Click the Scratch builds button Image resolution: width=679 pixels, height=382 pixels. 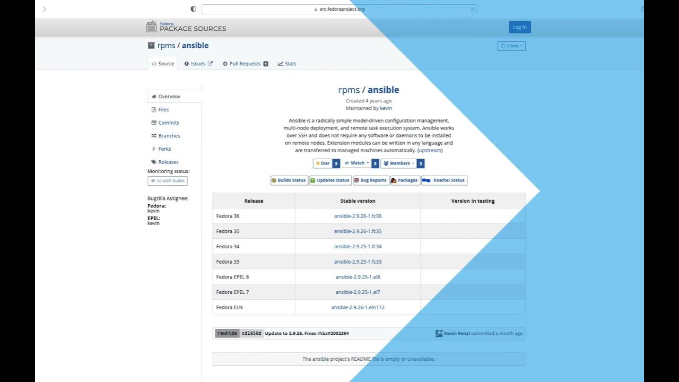pyautogui.click(x=168, y=180)
